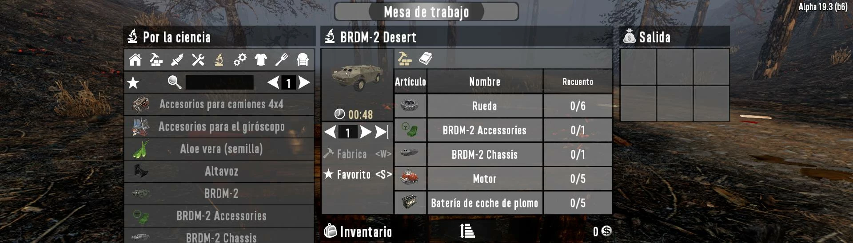Screen dimensions: 853x243
Task: Set craft quantity to maximum
Action: click(x=382, y=132)
